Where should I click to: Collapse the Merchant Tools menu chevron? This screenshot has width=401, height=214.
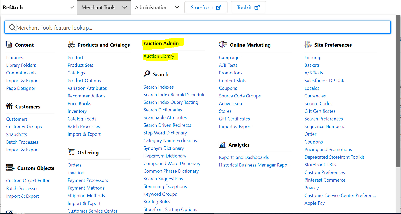click(124, 7)
